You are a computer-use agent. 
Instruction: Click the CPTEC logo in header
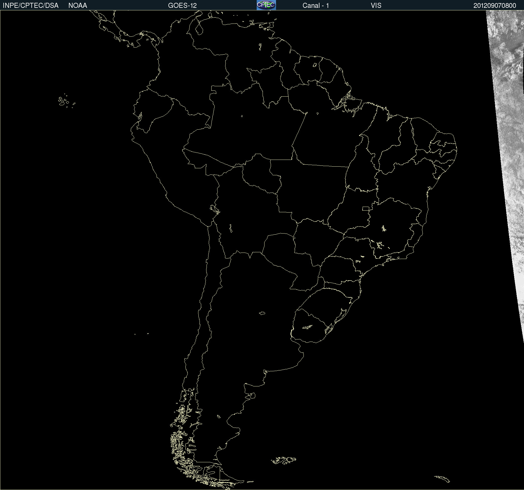(x=266, y=5)
